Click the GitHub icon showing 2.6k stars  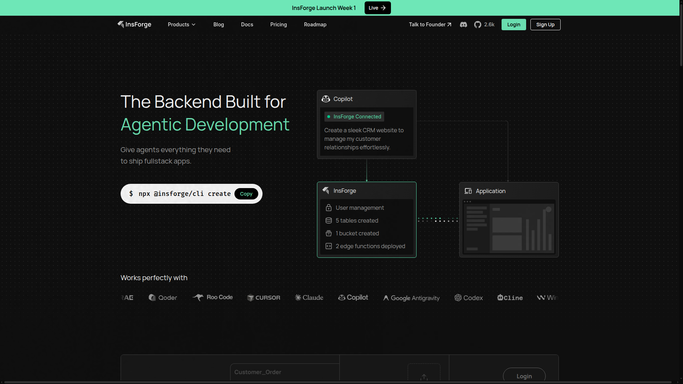pos(485,25)
